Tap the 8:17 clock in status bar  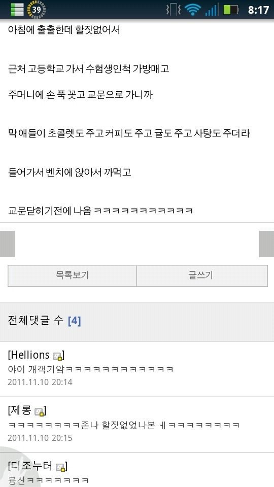coord(258,10)
